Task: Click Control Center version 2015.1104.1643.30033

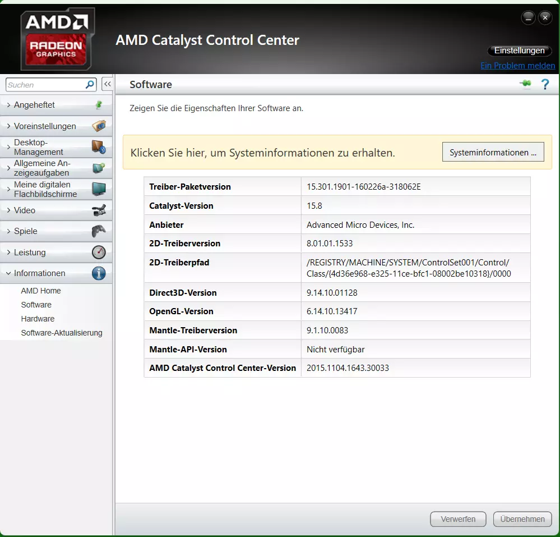Action: [348, 368]
